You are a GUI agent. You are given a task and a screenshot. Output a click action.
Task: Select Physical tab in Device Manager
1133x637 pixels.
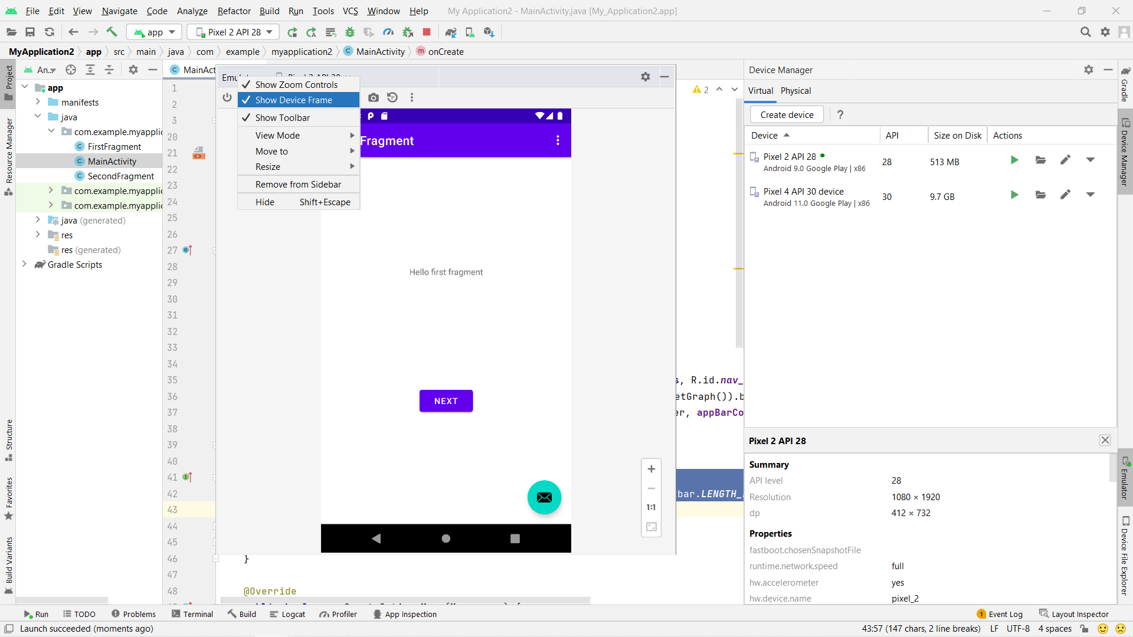(x=796, y=91)
